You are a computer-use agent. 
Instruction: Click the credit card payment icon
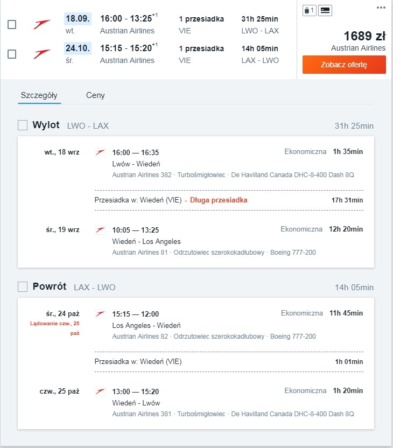325,11
